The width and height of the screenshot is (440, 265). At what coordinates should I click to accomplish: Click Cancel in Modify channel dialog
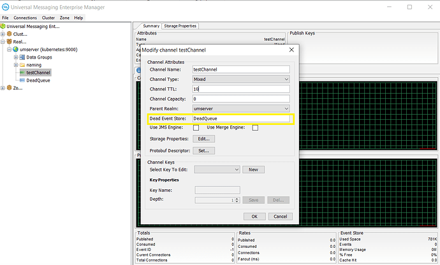tap(281, 217)
